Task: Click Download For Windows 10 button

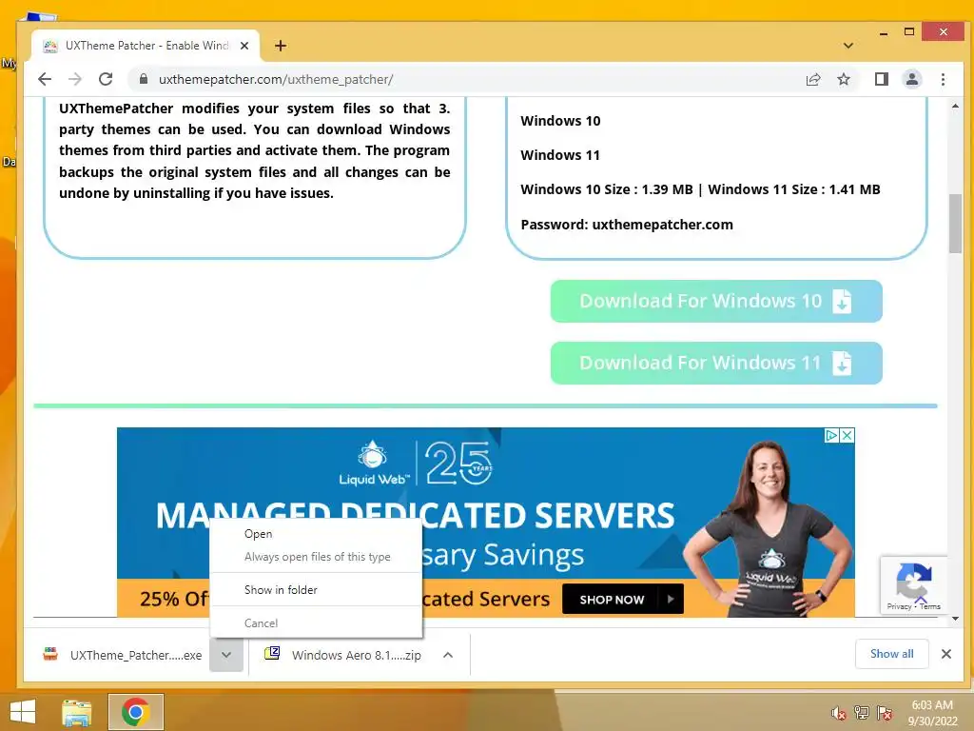Action: point(716,301)
